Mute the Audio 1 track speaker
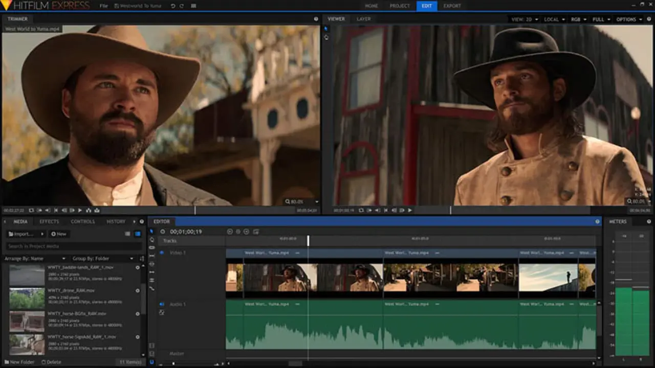The image size is (655, 368). (x=162, y=304)
